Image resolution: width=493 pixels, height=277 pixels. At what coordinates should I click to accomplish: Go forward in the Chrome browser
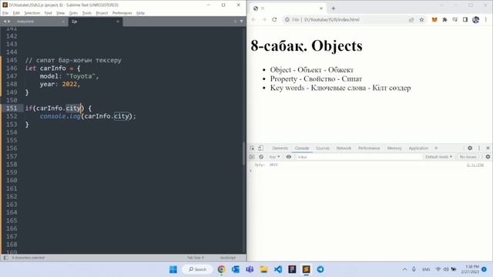[x=264, y=19]
